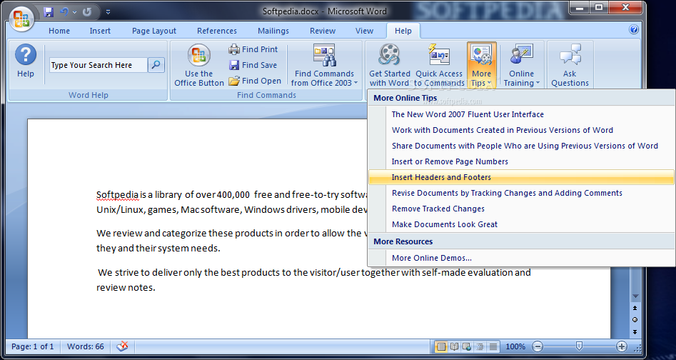Choose Insert Headers and Footers
Viewport: 676px width, 360px height.
[x=521, y=177]
